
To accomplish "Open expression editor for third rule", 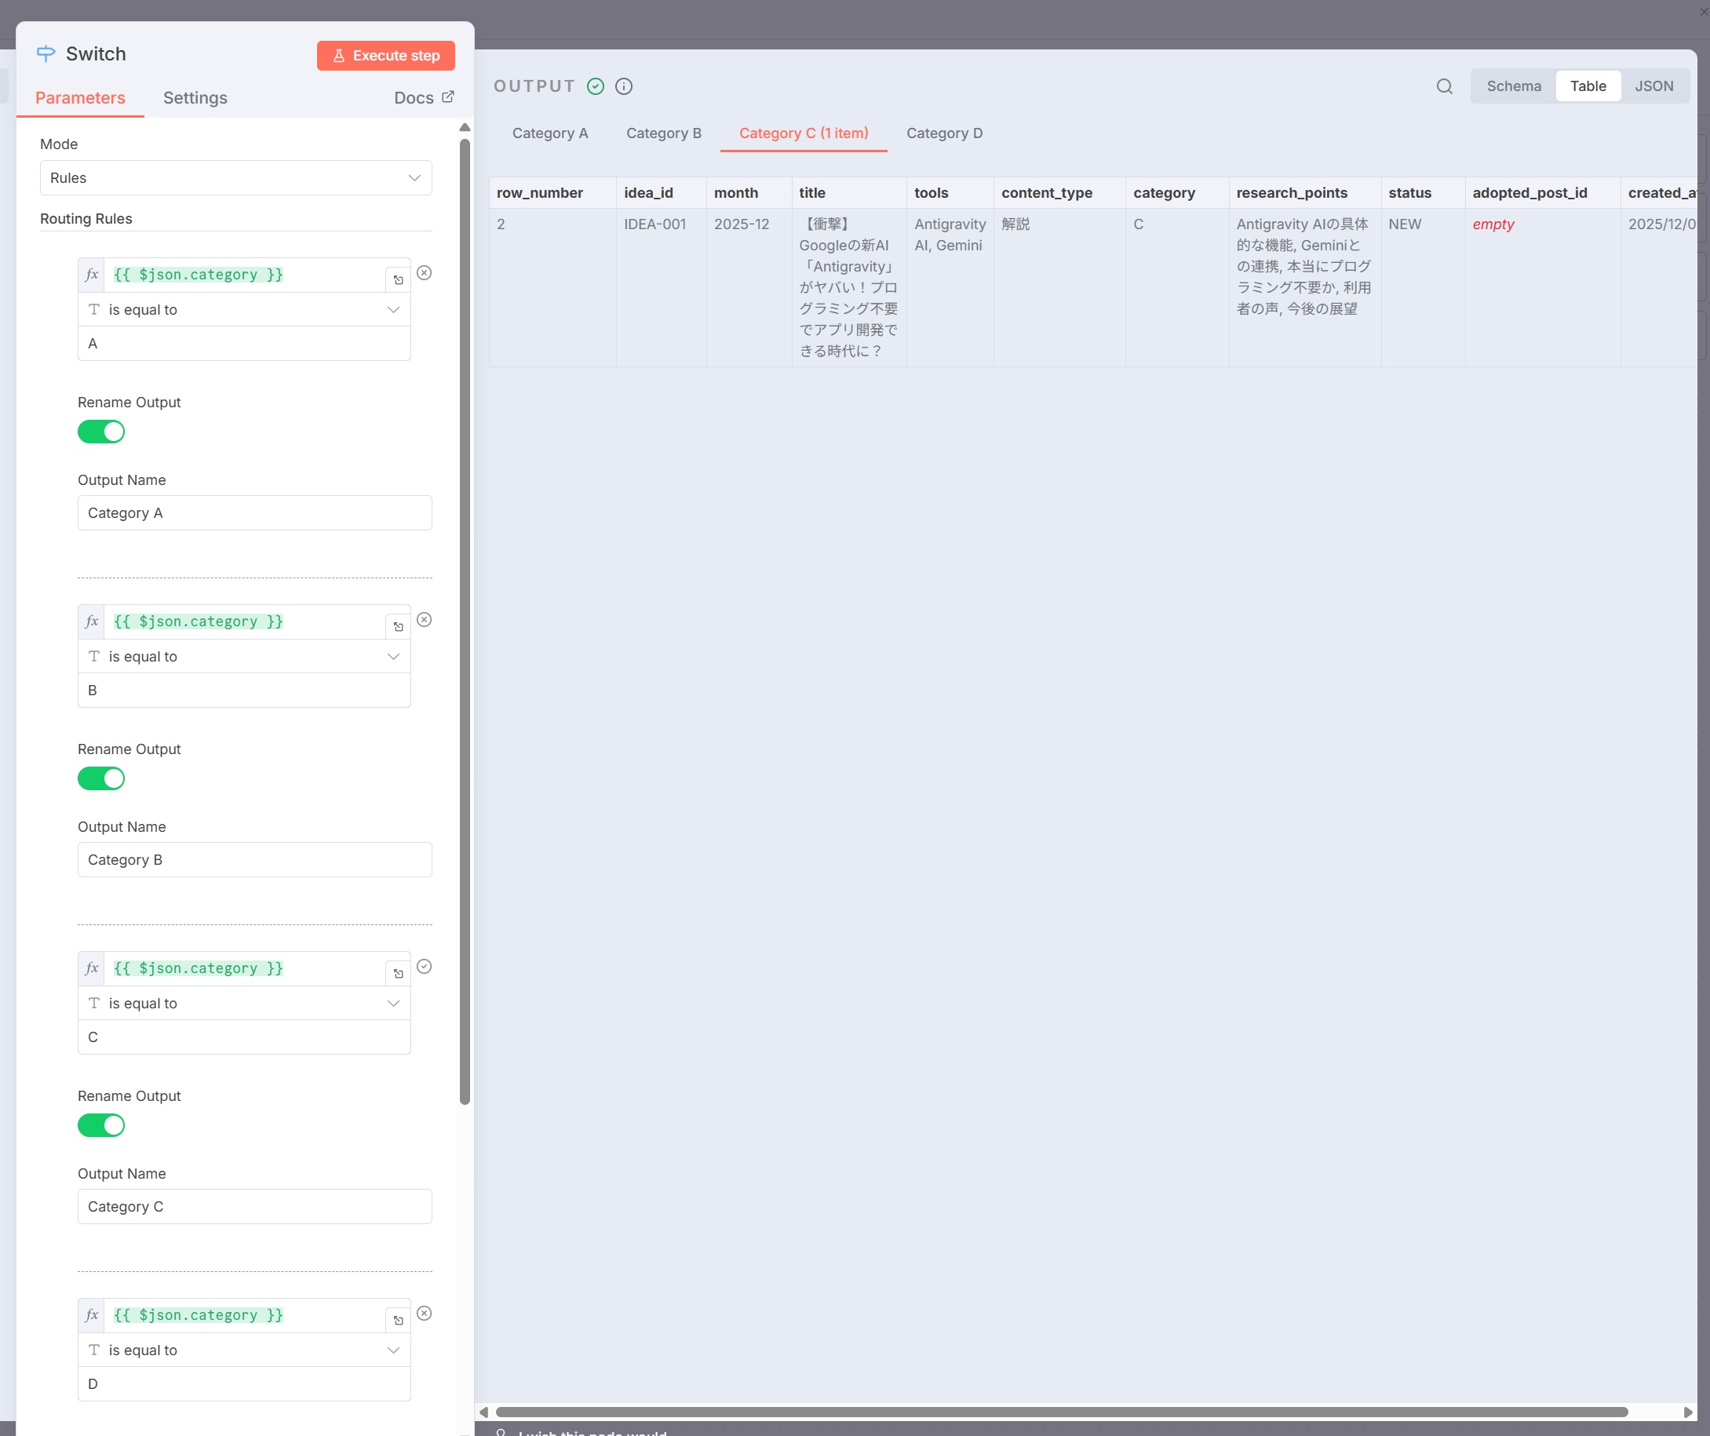I will point(398,973).
